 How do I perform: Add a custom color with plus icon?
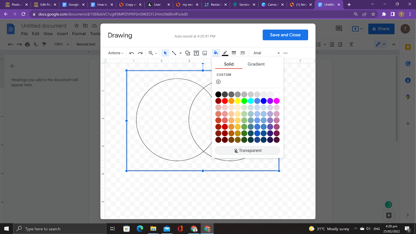(218, 82)
